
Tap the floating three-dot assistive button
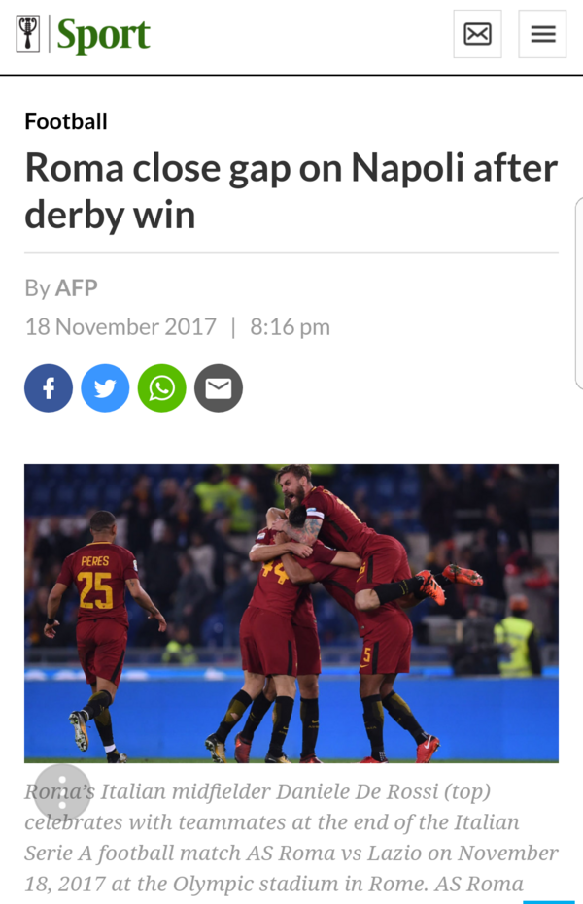coord(62,793)
